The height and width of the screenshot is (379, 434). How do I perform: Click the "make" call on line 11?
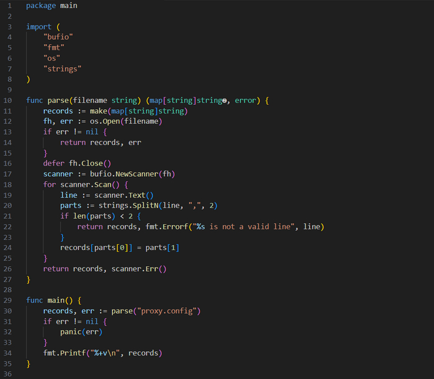(x=99, y=111)
